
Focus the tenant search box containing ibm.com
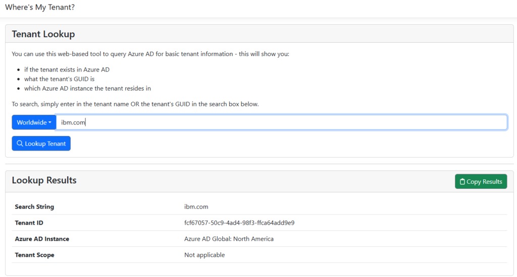281,122
